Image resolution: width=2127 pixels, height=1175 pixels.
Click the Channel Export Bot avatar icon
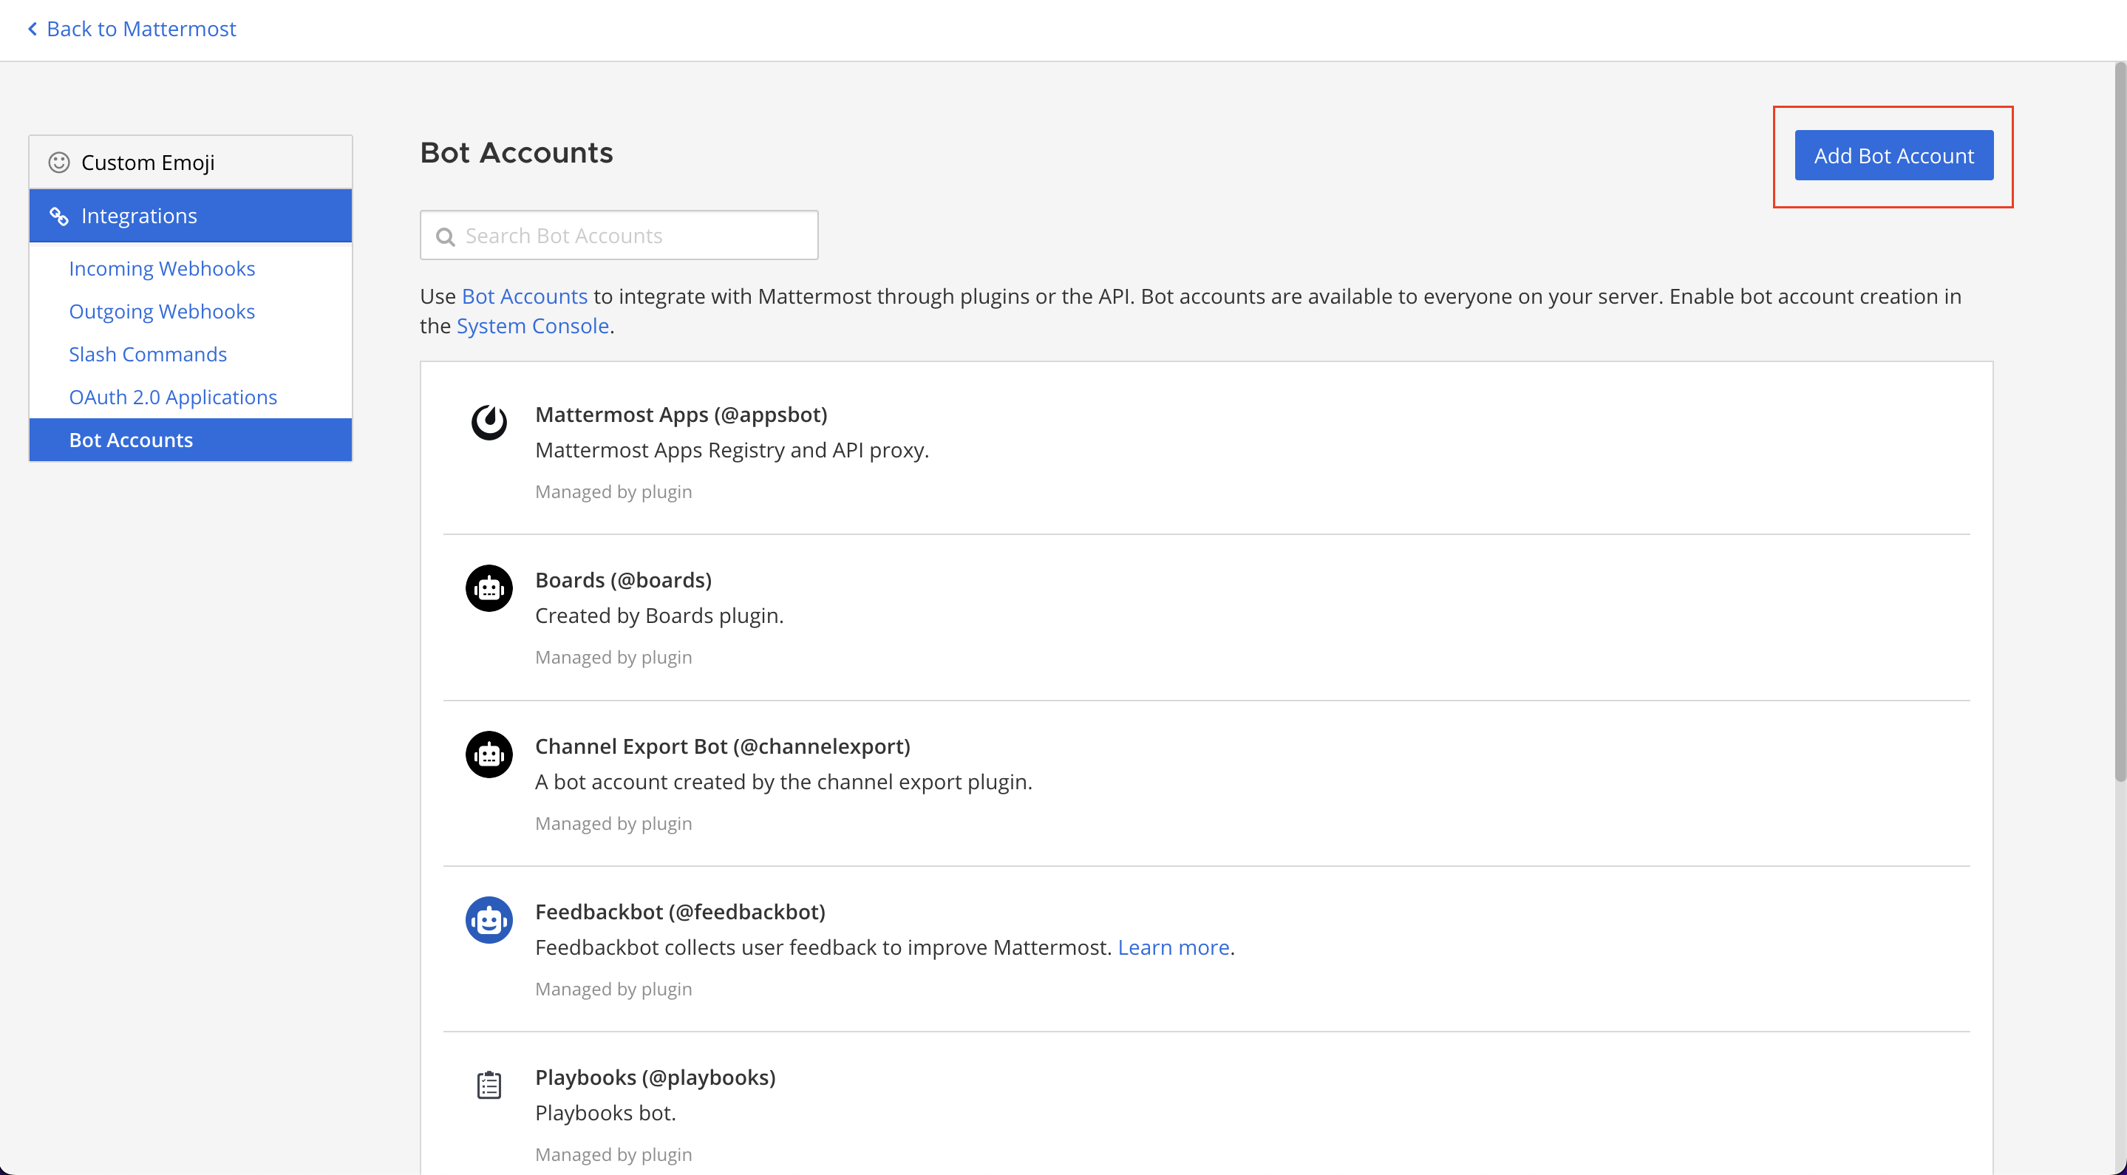[x=489, y=754]
